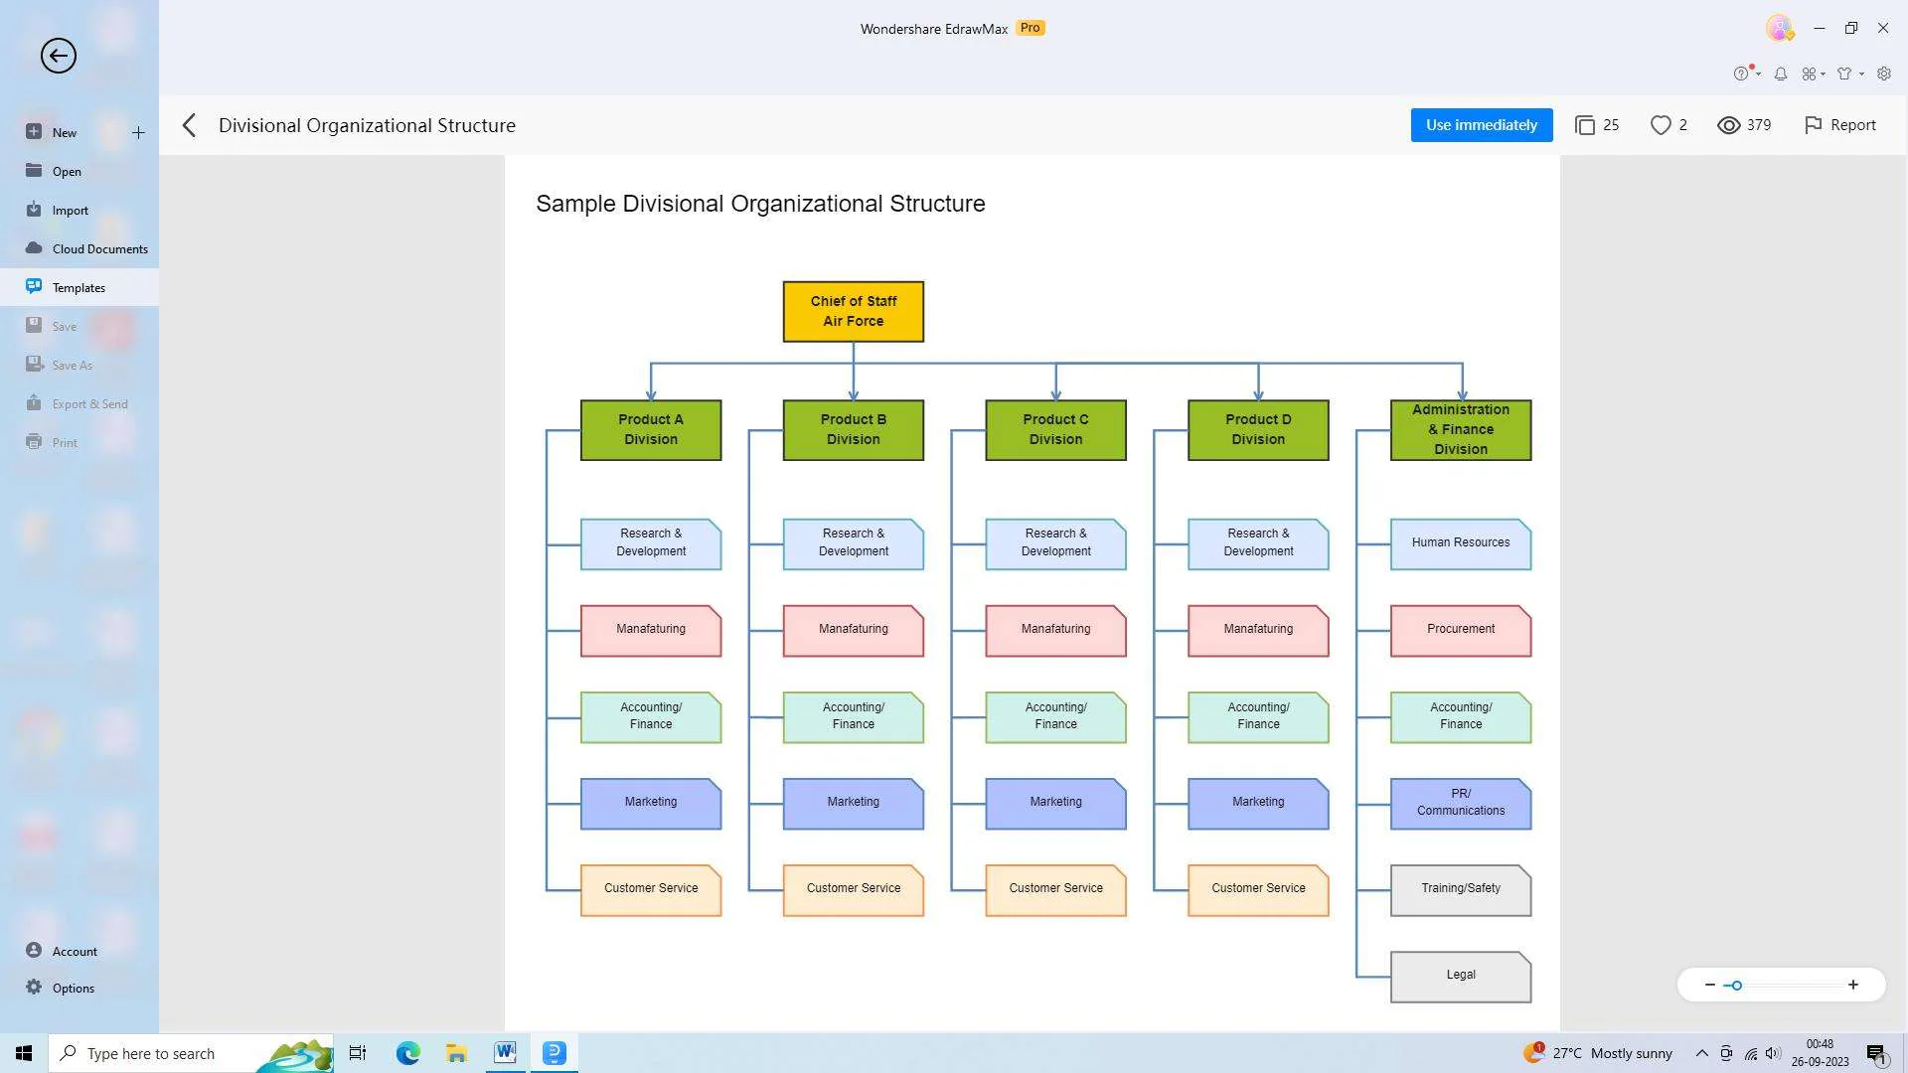Select the Print menu option

click(x=63, y=441)
